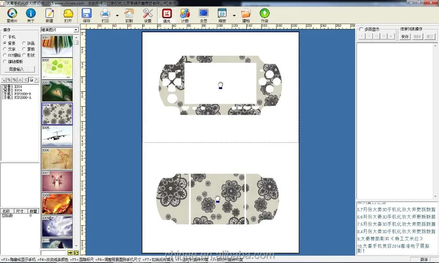Screen dimensions: 439x263
Task: Toggle the 填充 (Fill) toolbar icon
Action: tap(166, 14)
